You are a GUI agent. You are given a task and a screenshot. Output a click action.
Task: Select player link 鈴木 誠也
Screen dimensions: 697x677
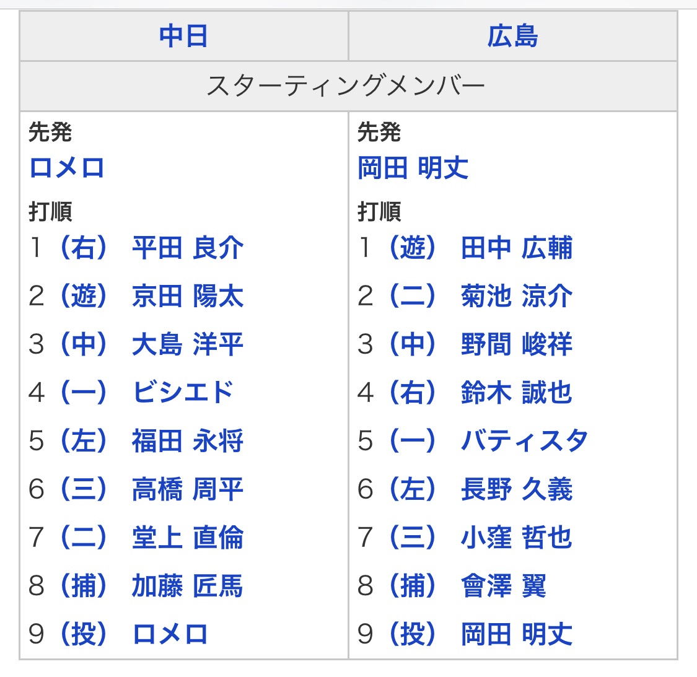[517, 393]
